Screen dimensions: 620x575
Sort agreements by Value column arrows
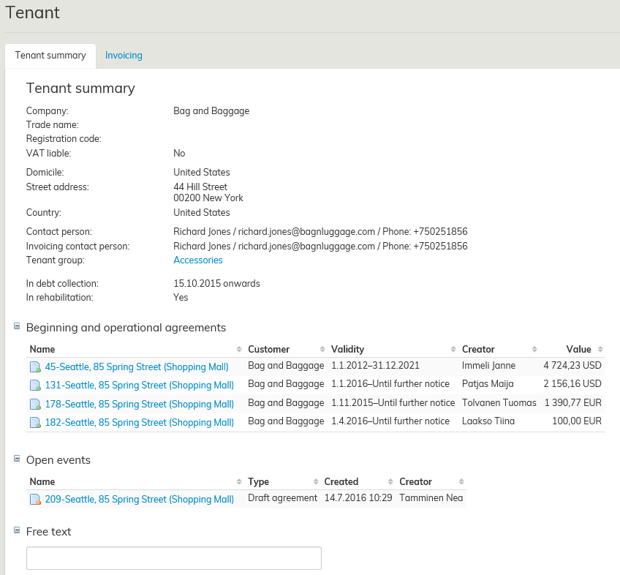600,350
